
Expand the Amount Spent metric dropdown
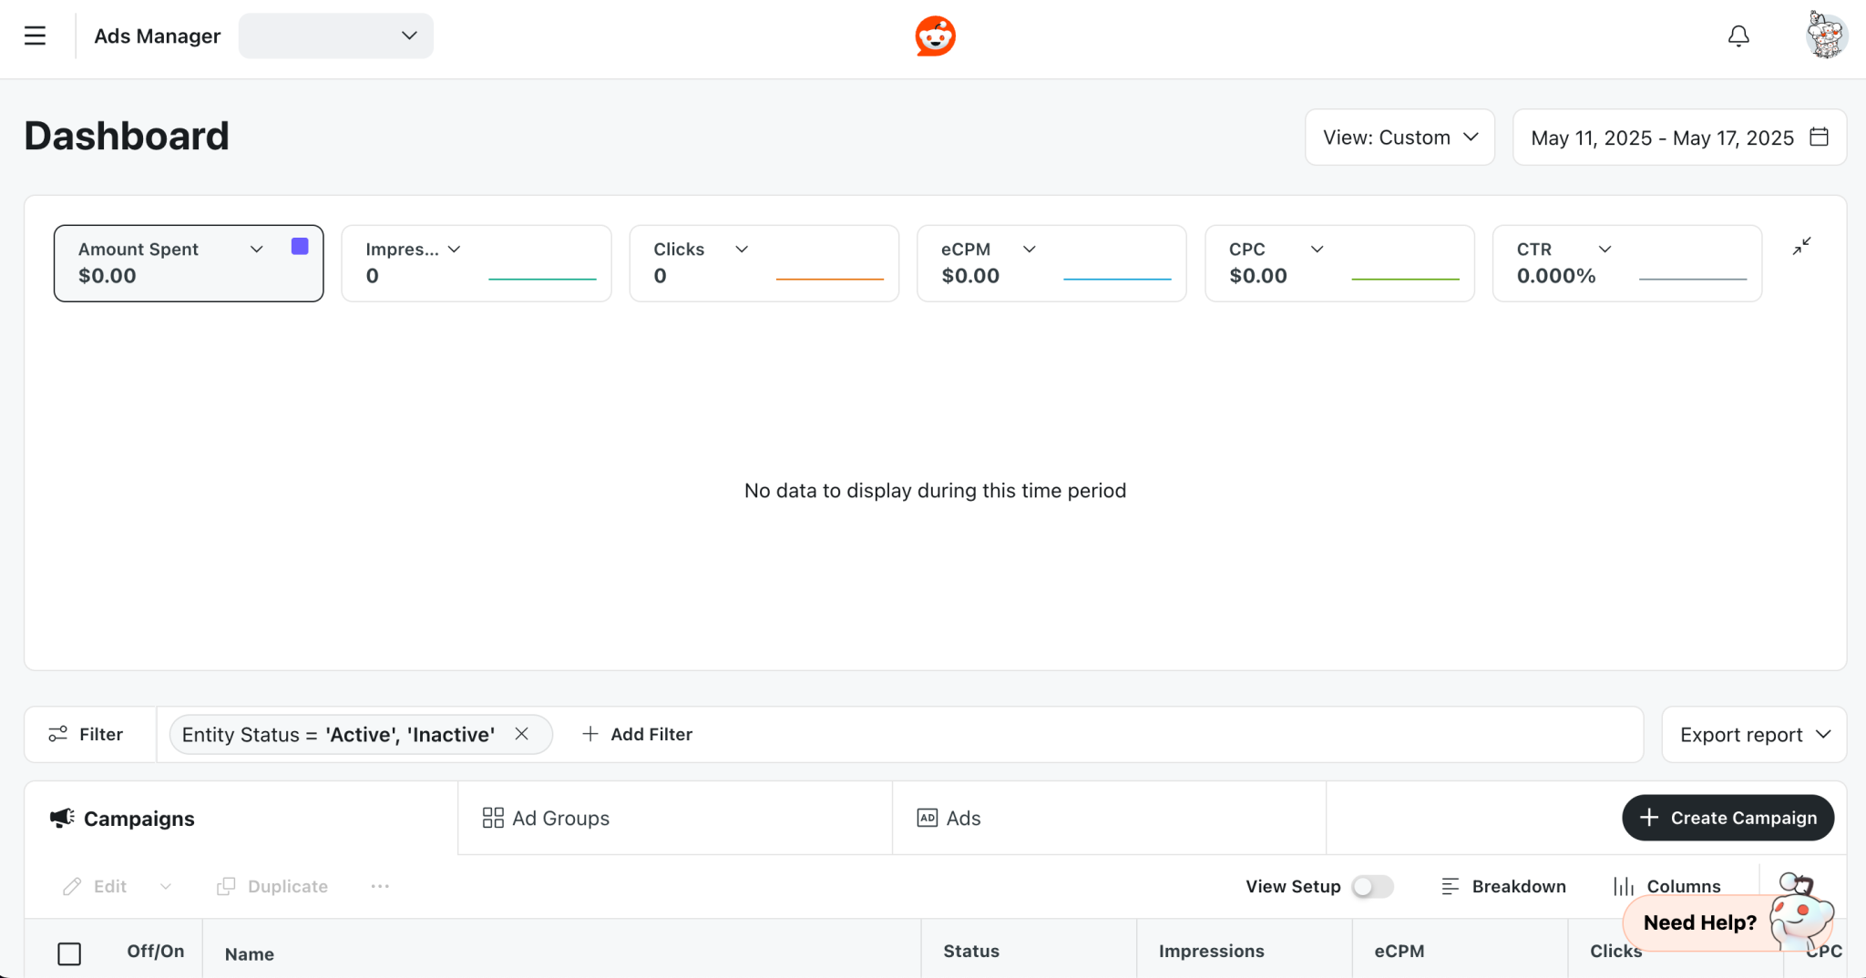[256, 248]
